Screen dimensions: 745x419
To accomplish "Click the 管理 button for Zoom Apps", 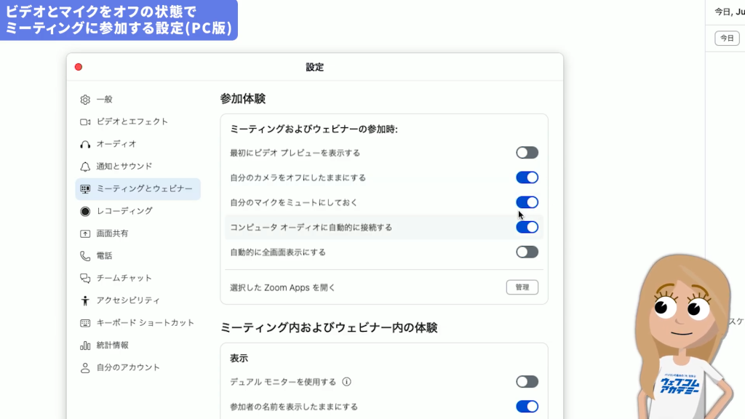I will pos(522,287).
